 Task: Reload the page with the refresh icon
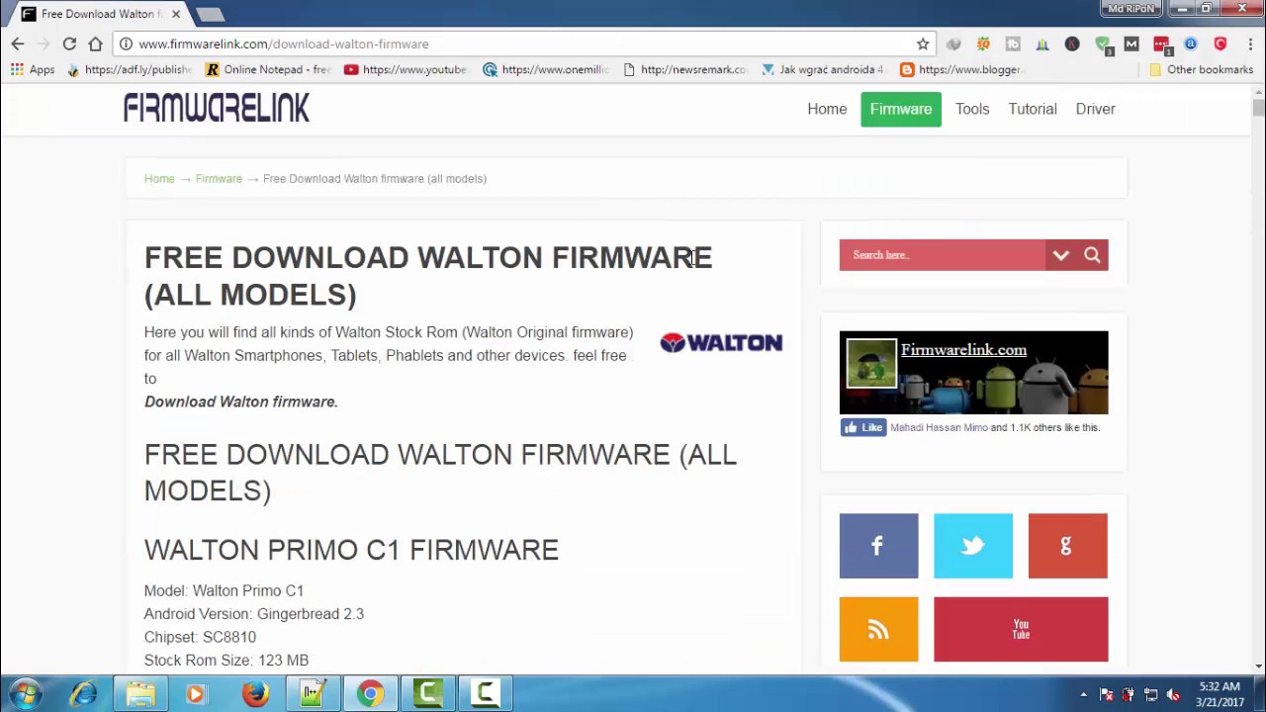point(69,44)
